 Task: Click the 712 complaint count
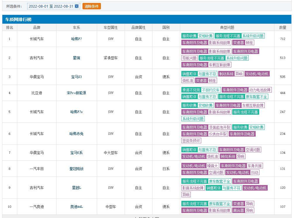[x=283, y=39]
